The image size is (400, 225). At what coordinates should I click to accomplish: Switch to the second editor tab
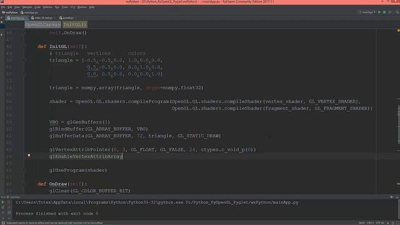pos(43,18)
